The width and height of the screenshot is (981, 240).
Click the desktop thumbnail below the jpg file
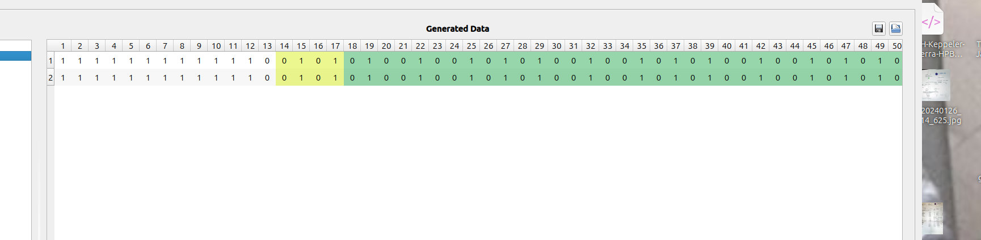932,218
